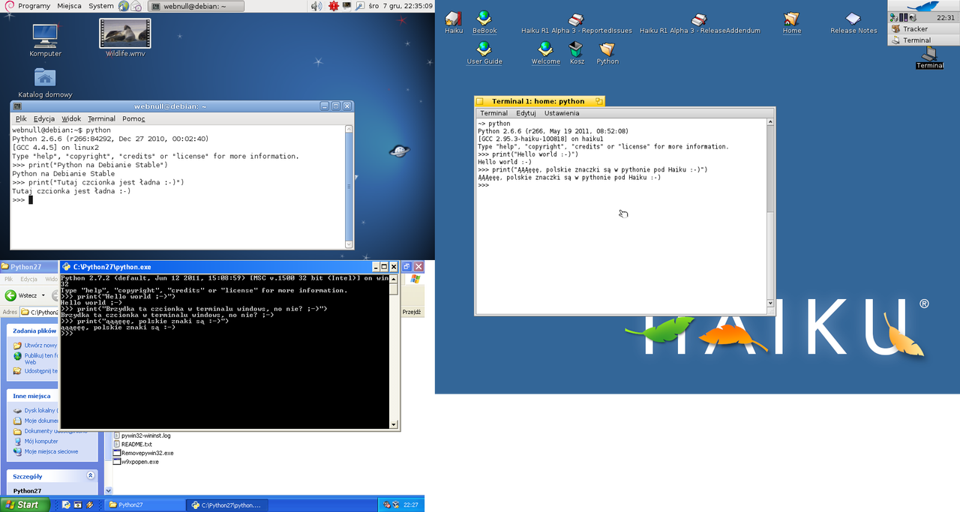Viewport: 960px width, 512px height.
Task: Select pywin32-wininst.log file
Action: 142,435
